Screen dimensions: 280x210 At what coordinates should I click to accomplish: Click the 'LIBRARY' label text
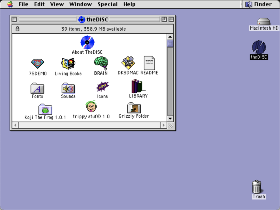click(138, 96)
